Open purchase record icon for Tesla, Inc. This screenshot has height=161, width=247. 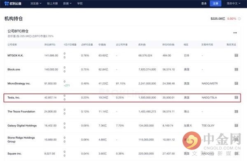coord(236,97)
